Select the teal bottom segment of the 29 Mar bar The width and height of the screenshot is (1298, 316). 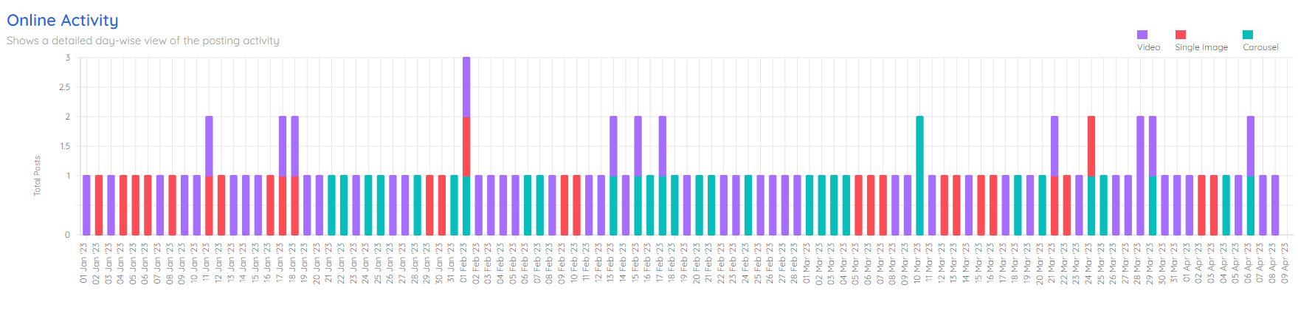pos(1153,205)
